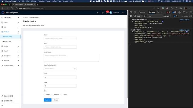This screenshot has width=193, height=108.
Task: Toggle DevTools device emulation icon
Action: pos(135,12)
